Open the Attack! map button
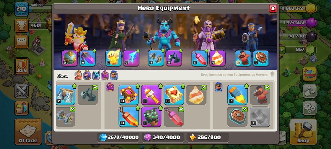 28,132
